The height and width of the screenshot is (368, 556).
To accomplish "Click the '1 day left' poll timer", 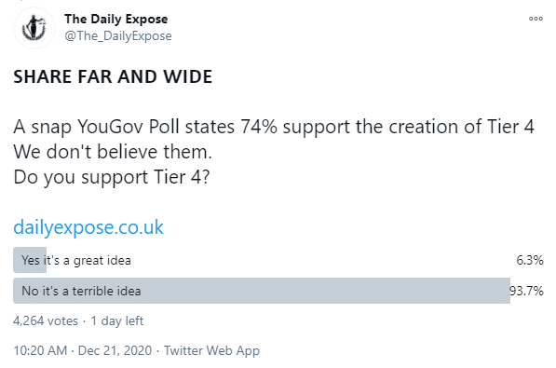I will pyautogui.click(x=117, y=320).
